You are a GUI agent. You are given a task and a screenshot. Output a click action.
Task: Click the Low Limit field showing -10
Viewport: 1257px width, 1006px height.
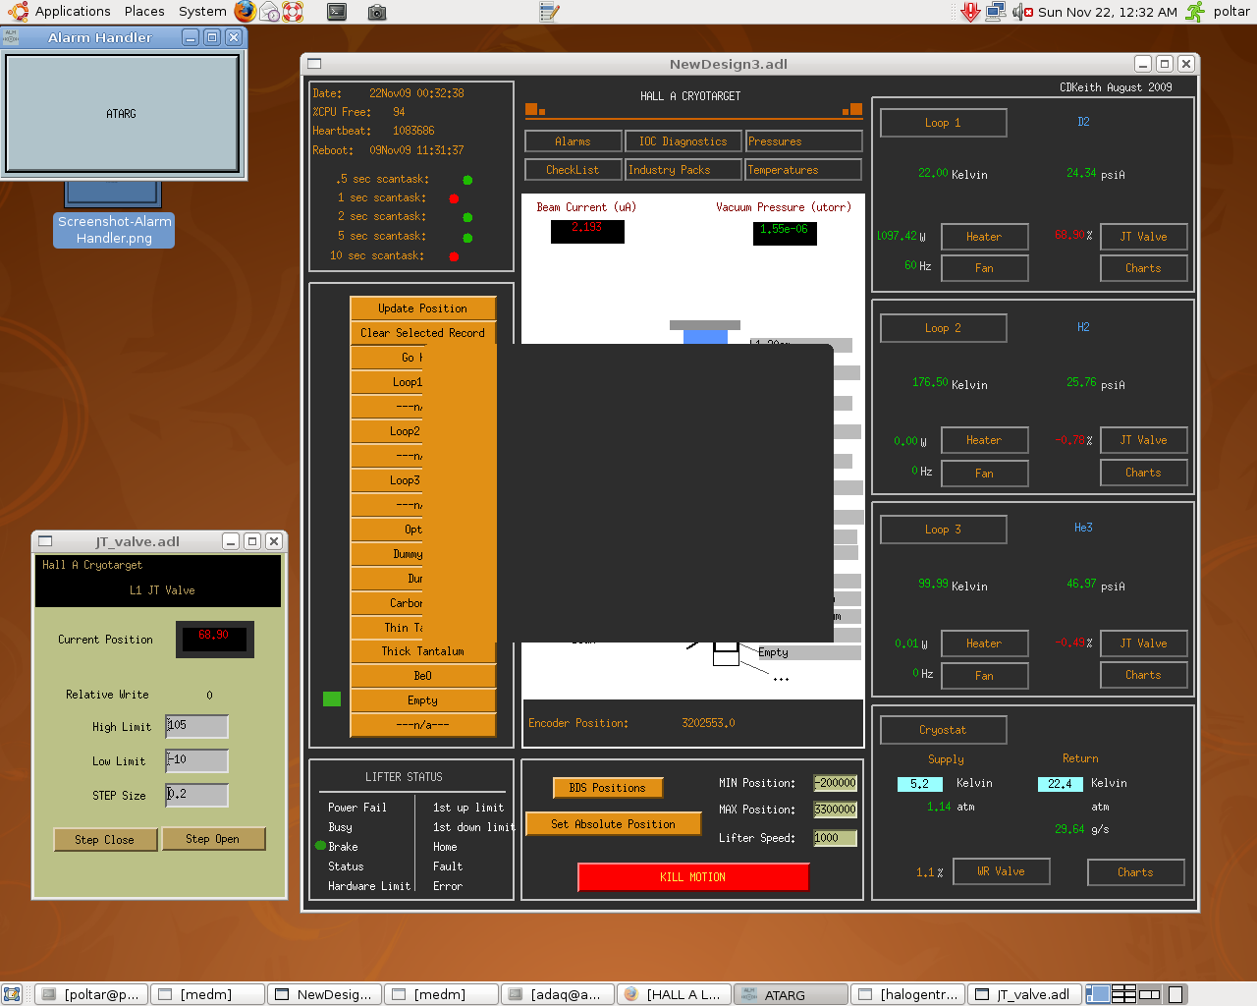tap(197, 760)
